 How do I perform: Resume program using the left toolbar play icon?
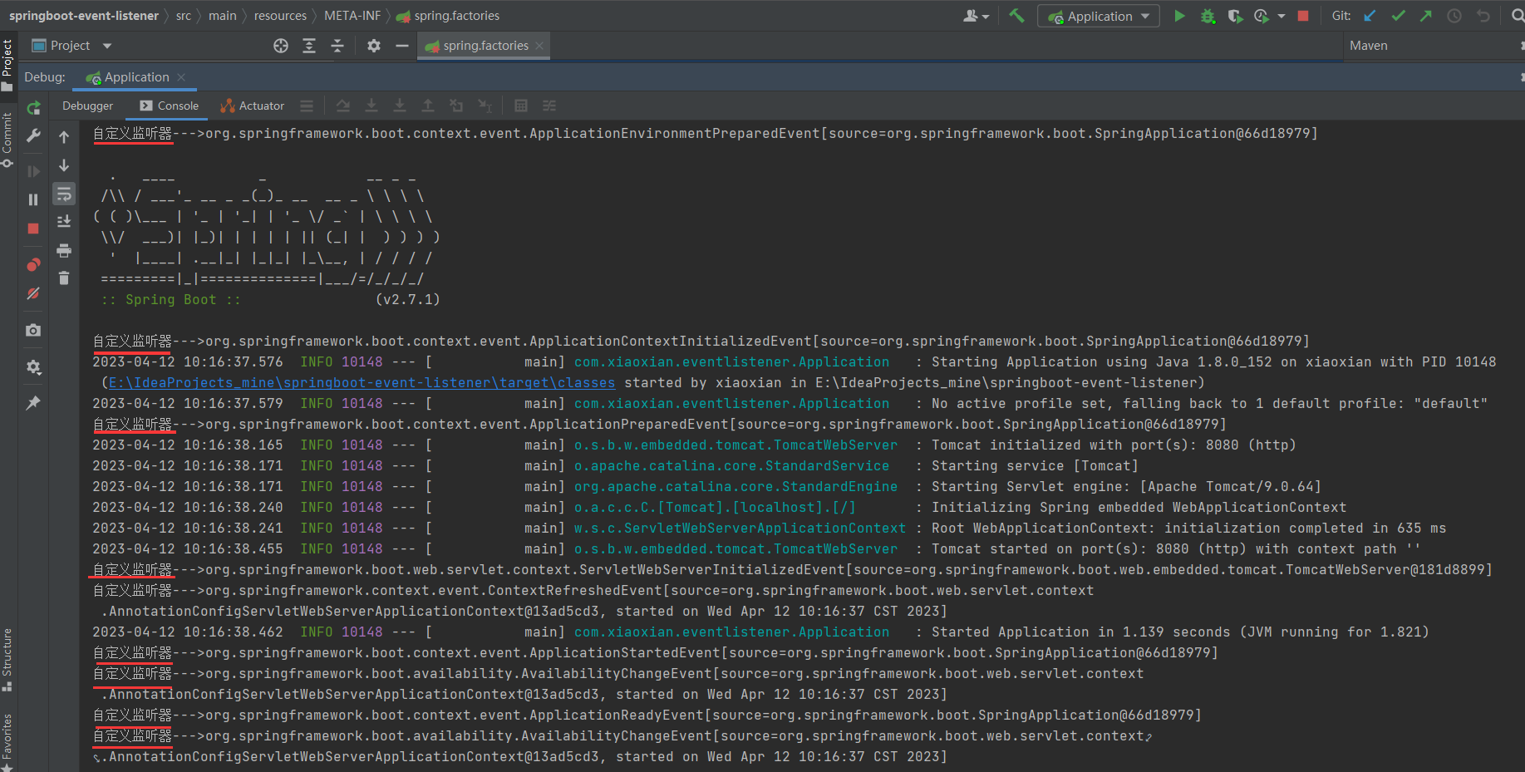33,171
